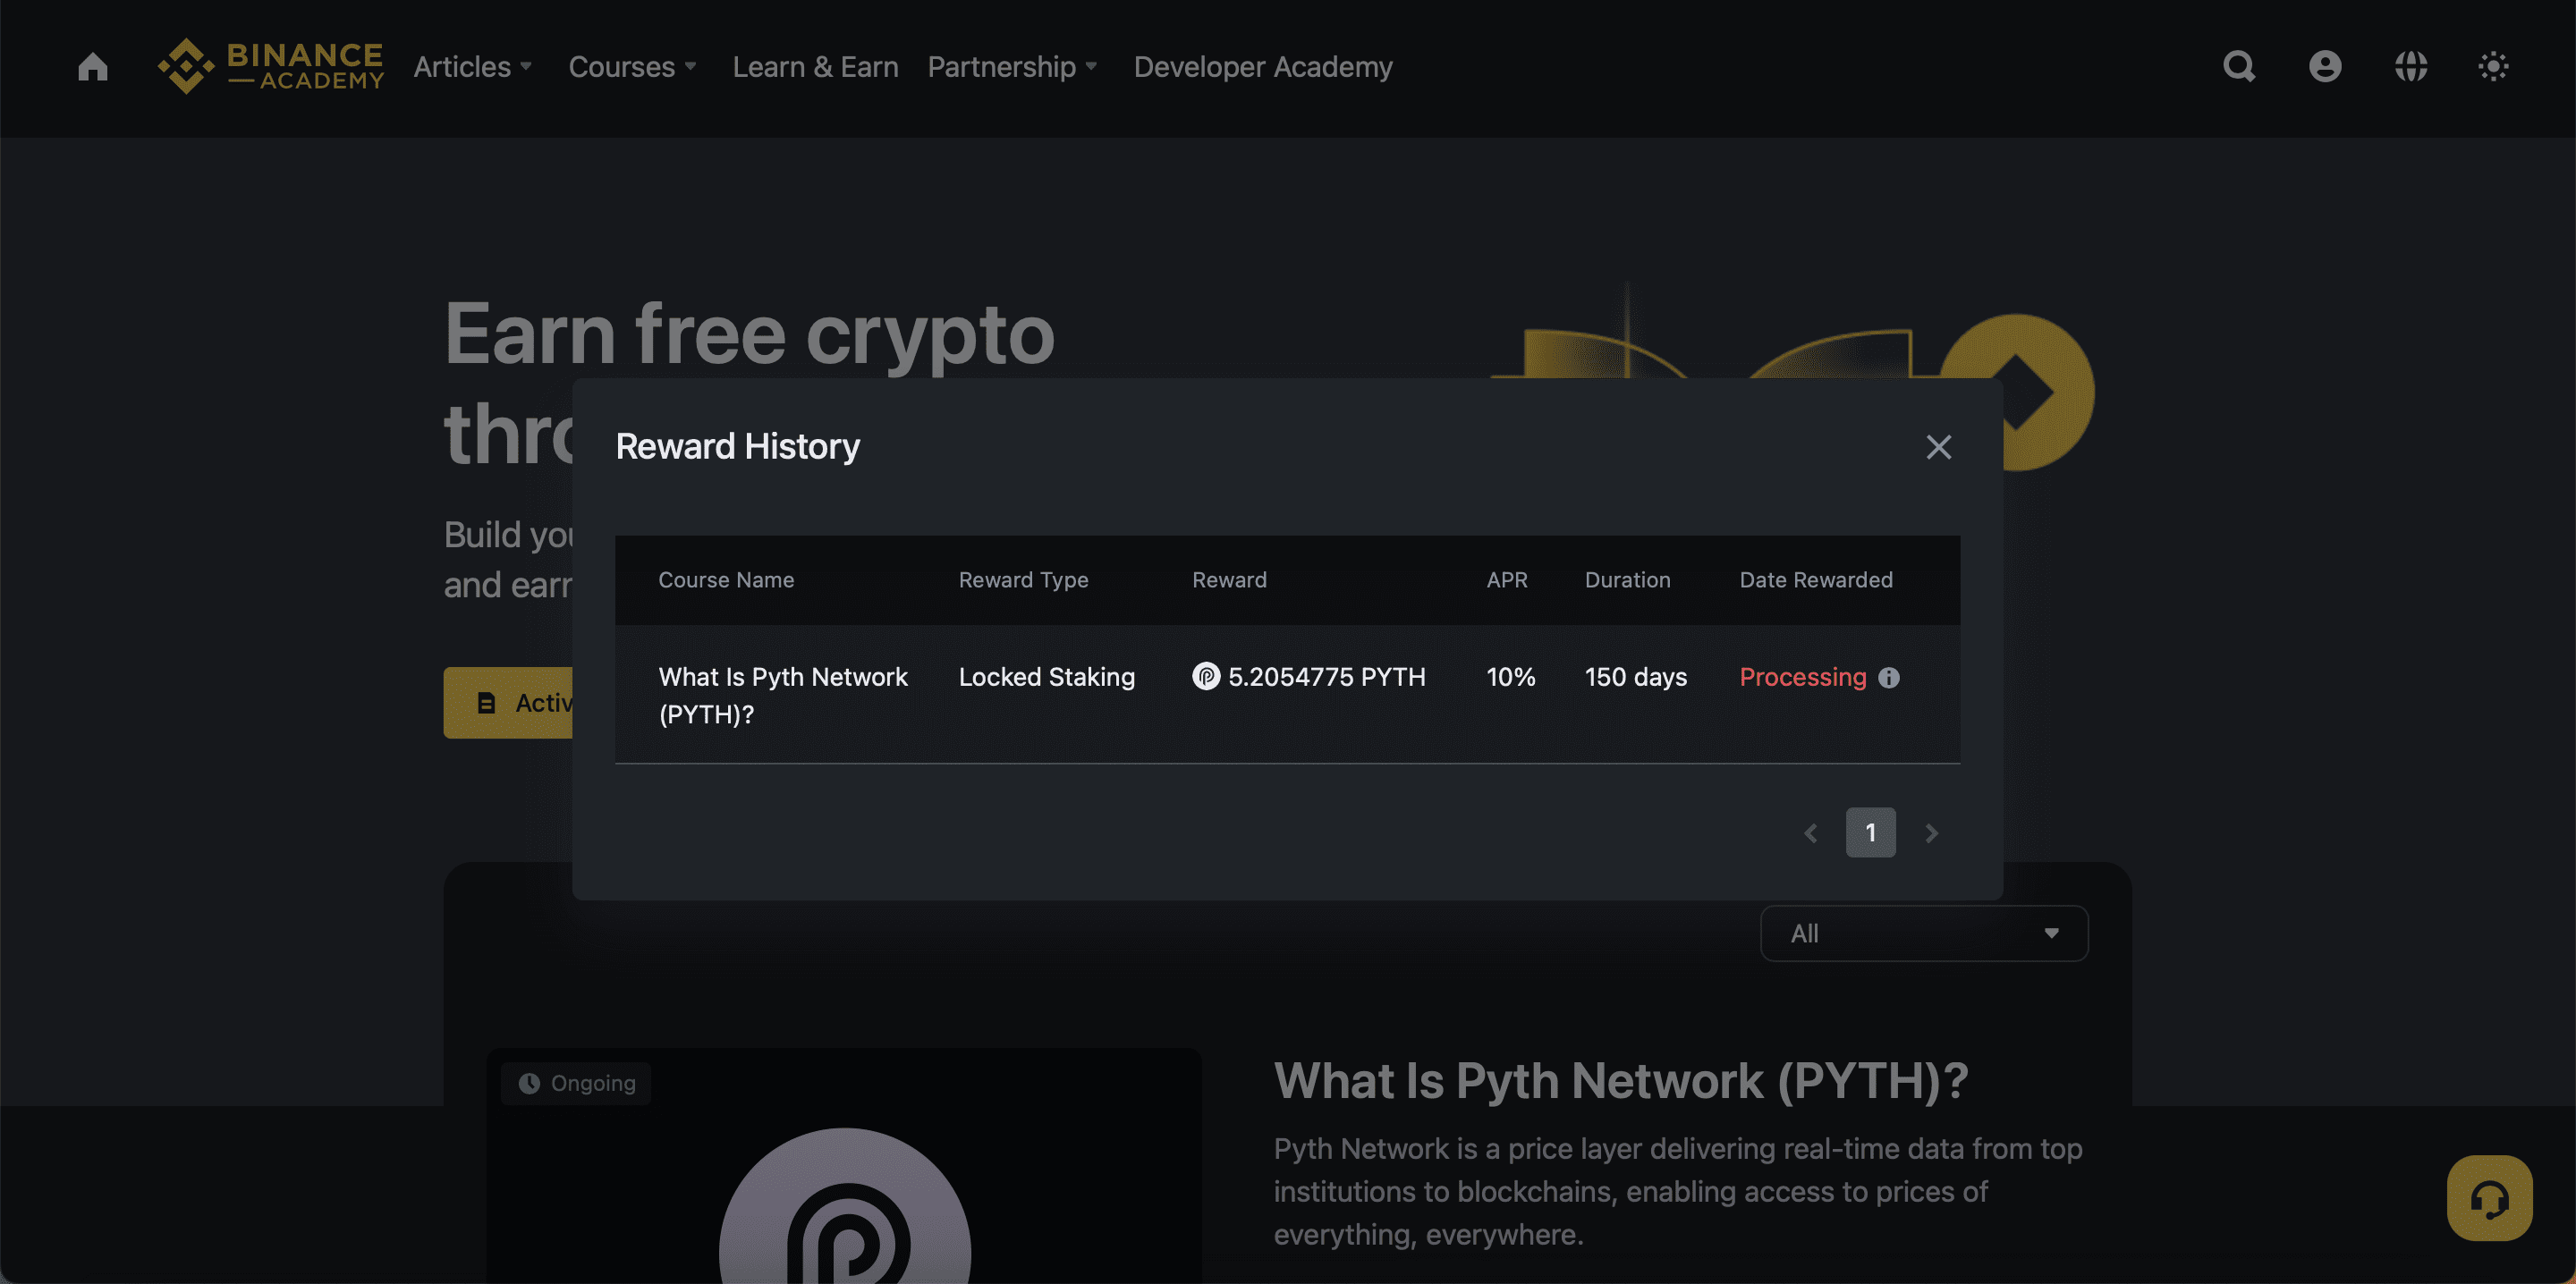The height and width of the screenshot is (1284, 2576).
Task: Click the PYTH coin icon in Reward
Action: point(1206,677)
